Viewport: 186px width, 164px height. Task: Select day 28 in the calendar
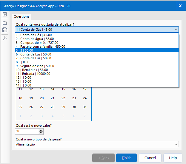(53, 107)
